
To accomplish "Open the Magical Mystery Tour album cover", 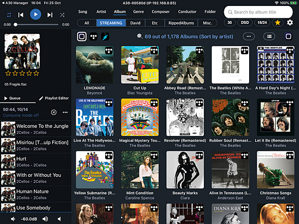I will tap(140, 117).
